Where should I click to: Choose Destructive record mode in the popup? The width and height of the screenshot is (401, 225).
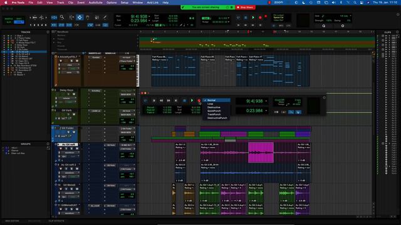pyautogui.click(x=216, y=107)
